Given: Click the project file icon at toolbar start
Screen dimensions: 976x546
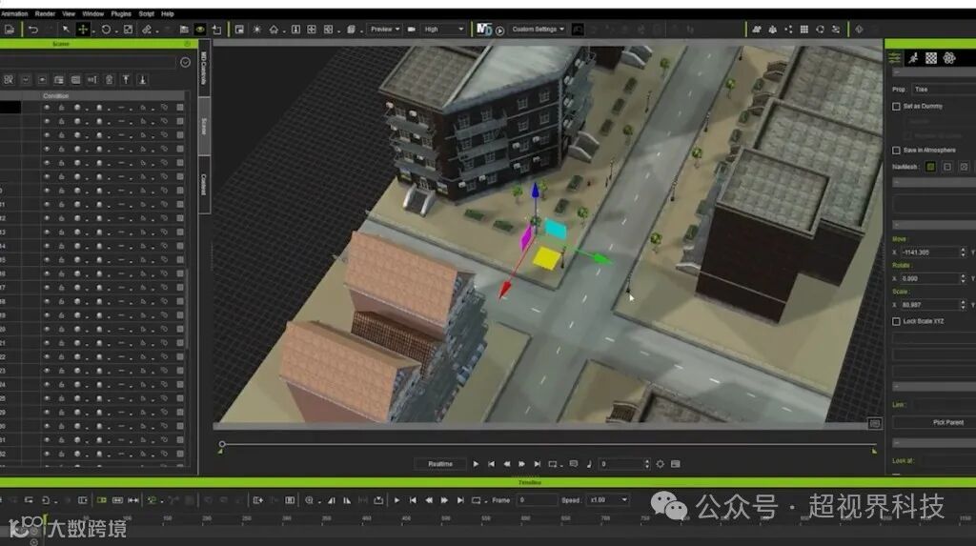Looking at the screenshot, I should point(10,30).
